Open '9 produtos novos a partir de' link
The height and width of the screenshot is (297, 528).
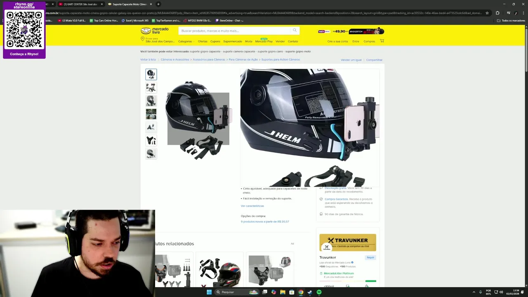pos(265,222)
